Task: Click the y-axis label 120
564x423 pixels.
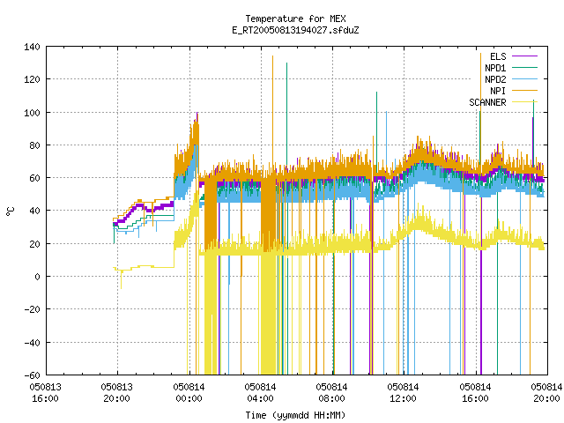Action: point(32,79)
